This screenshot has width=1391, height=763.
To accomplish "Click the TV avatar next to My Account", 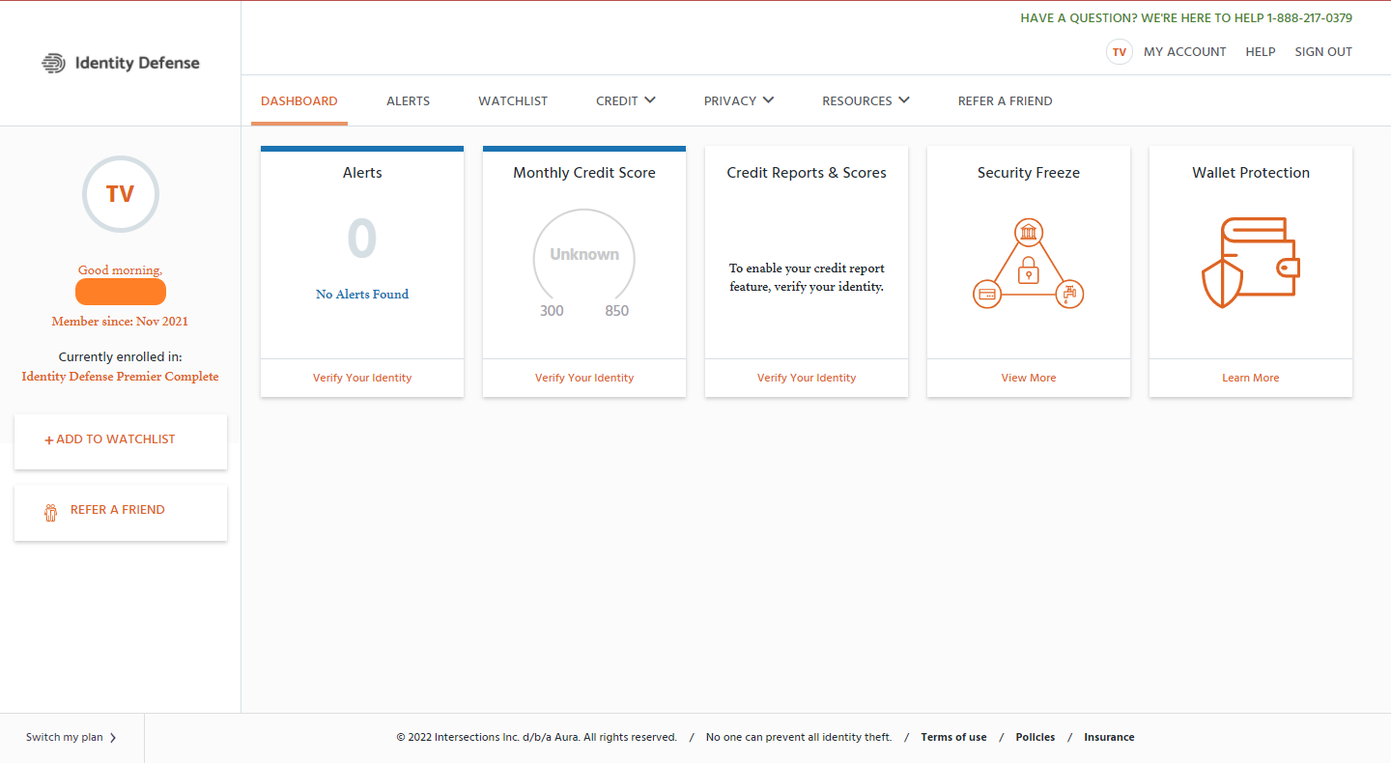I will tap(1119, 52).
